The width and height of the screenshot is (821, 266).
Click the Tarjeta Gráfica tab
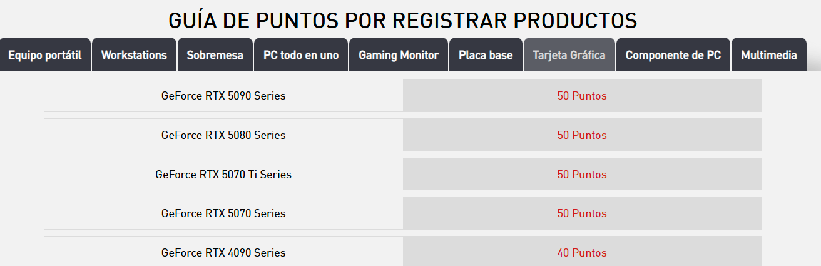tap(569, 55)
